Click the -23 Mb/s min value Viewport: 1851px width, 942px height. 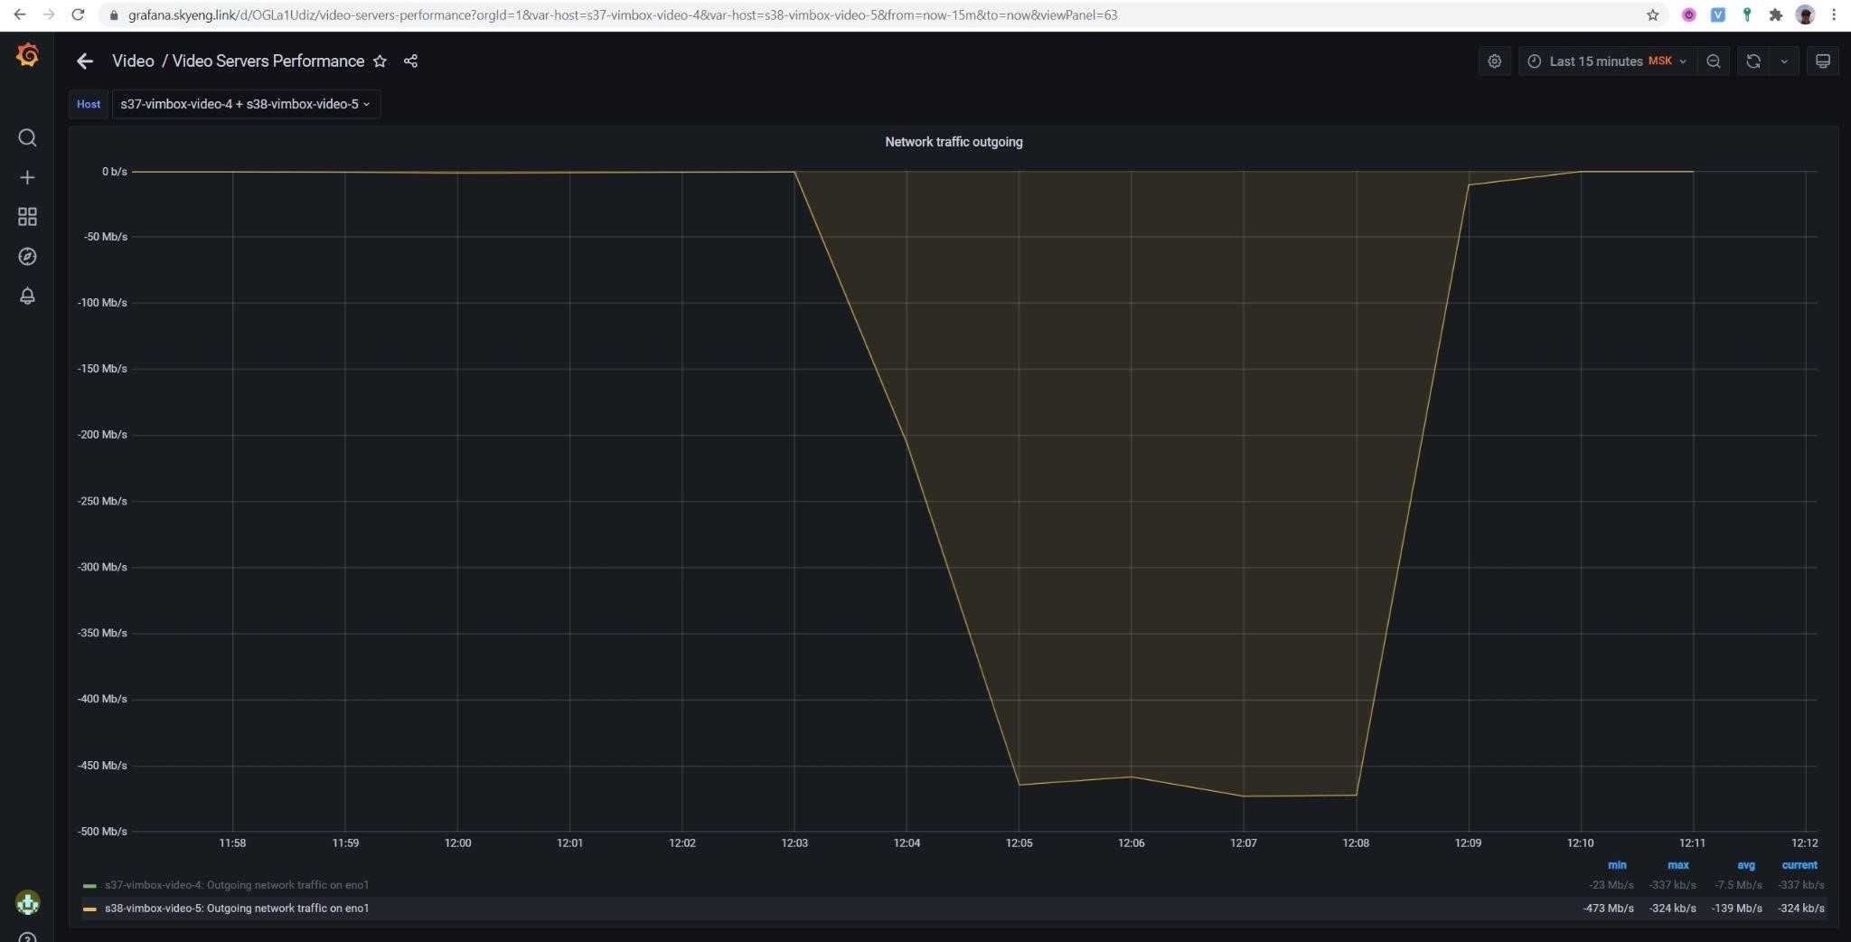tap(1611, 885)
